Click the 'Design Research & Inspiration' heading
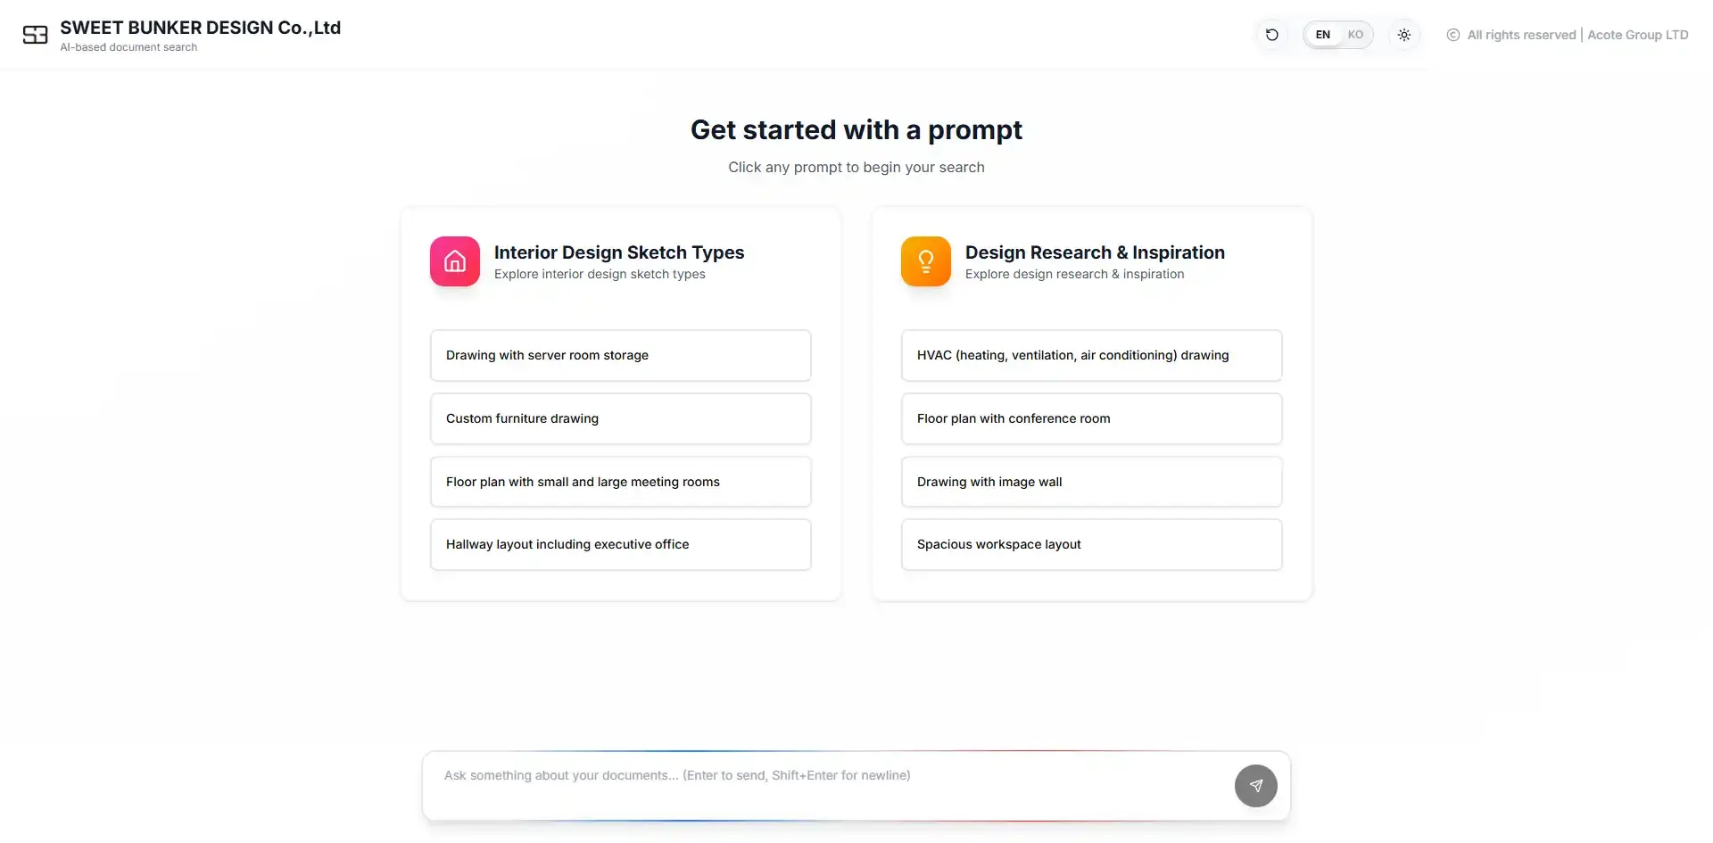Image resolution: width=1713 pixels, height=843 pixels. [1096, 252]
